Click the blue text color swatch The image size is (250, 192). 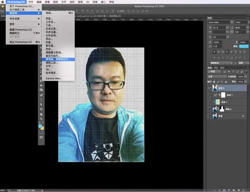(x=243, y=46)
